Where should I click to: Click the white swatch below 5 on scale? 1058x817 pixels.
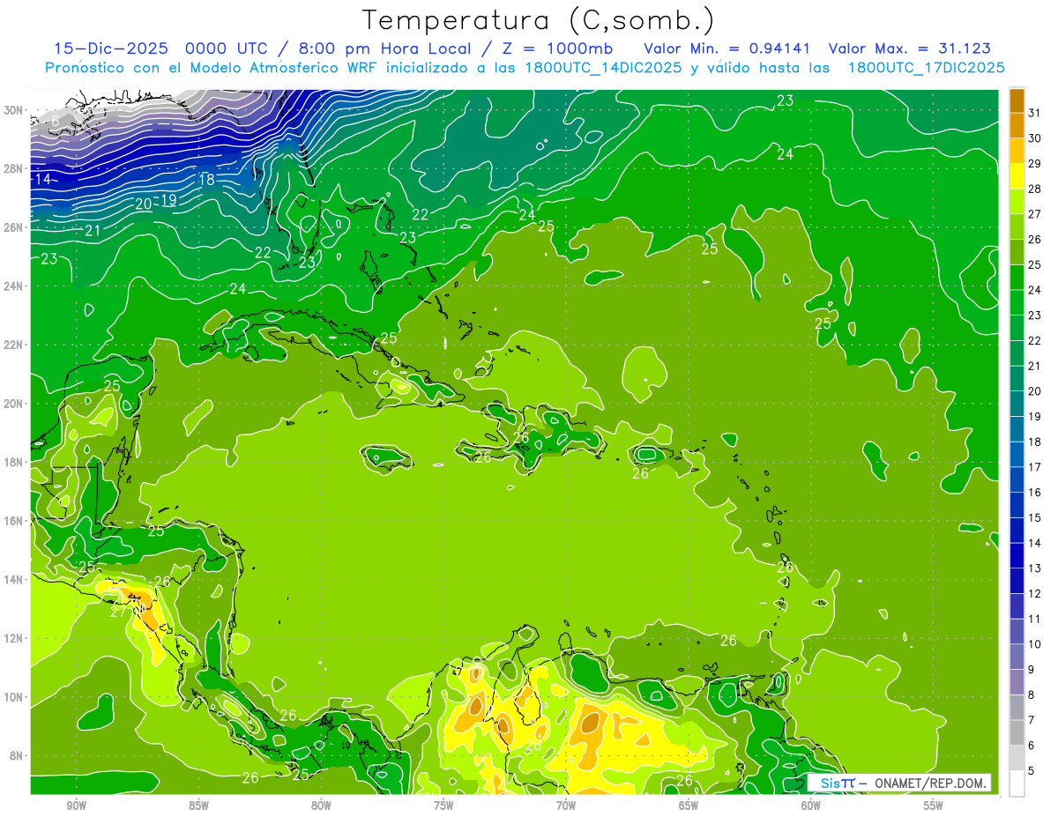(x=1017, y=783)
